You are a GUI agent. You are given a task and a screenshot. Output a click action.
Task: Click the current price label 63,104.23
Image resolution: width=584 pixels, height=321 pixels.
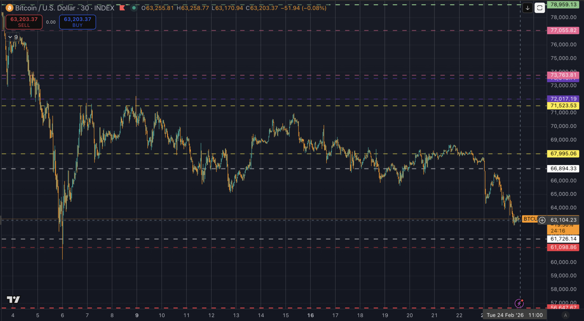[564, 220]
